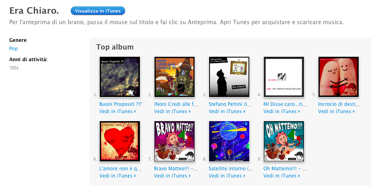Viewport: 380px width, 196px height.
Task: Click the Visualizza in iTunes button
Action: (x=98, y=11)
